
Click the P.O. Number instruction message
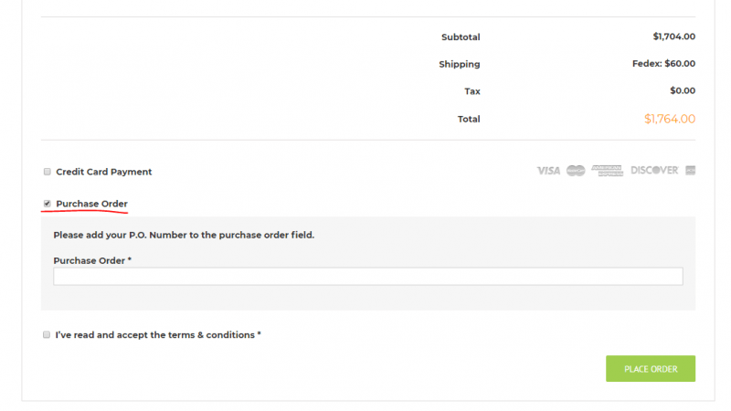pyautogui.click(x=184, y=236)
